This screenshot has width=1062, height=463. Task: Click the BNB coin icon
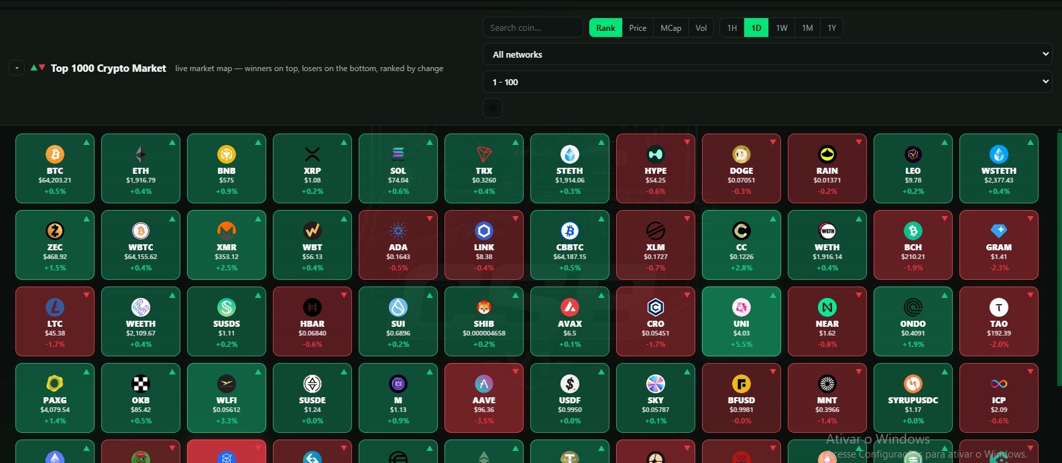point(227,154)
